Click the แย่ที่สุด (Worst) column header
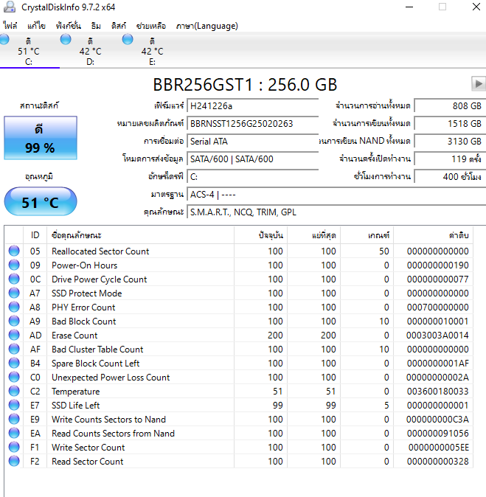486x497 pixels. coord(314,235)
